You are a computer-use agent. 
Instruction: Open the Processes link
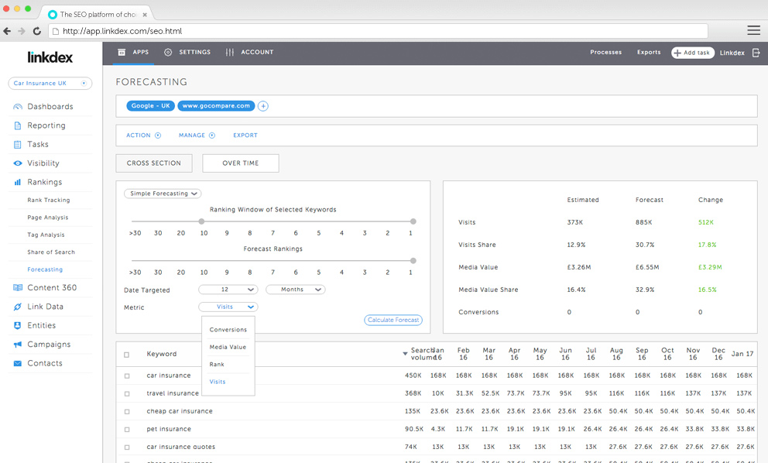tap(606, 52)
